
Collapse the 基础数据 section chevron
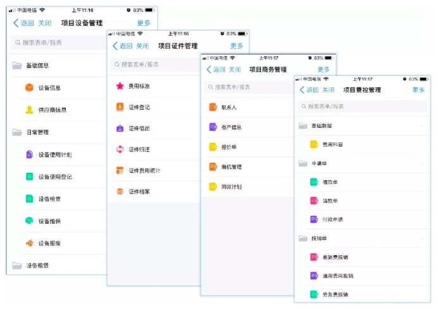click(x=422, y=126)
